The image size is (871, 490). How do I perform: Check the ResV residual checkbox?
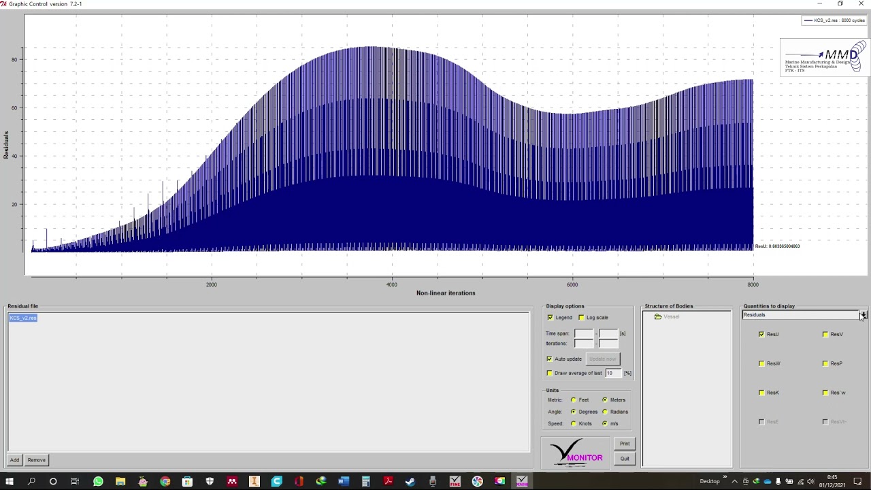825,334
